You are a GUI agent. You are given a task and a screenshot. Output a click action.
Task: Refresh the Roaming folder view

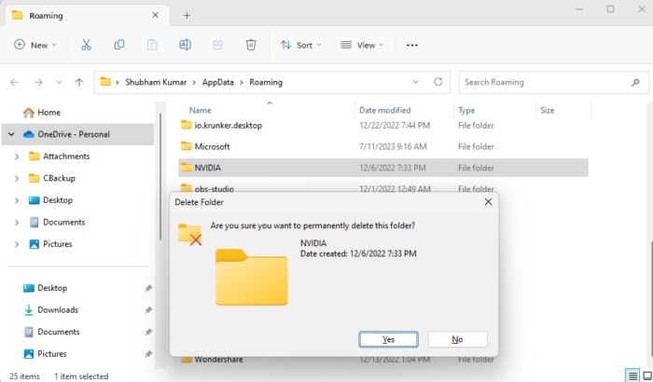tap(438, 82)
